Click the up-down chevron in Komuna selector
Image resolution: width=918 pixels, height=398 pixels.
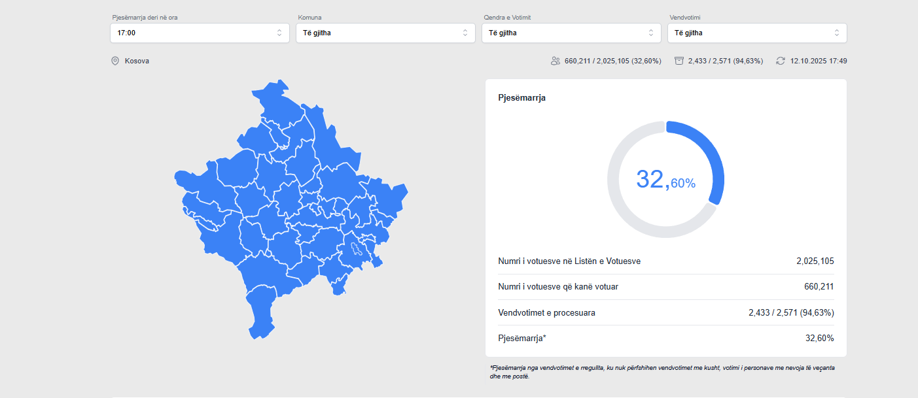point(465,33)
